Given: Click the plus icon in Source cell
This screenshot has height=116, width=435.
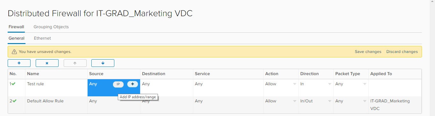Looking at the screenshot, I should coord(132,84).
